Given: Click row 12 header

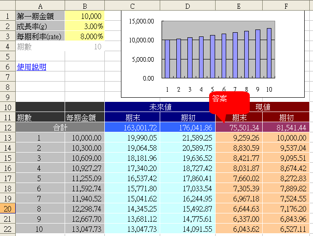Looking at the screenshot, I should [x=7, y=127].
